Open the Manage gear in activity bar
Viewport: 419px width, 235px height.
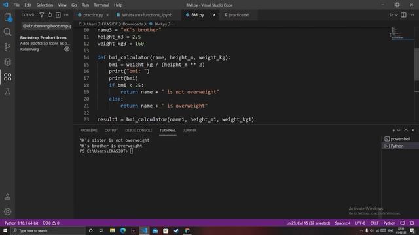tap(7, 211)
